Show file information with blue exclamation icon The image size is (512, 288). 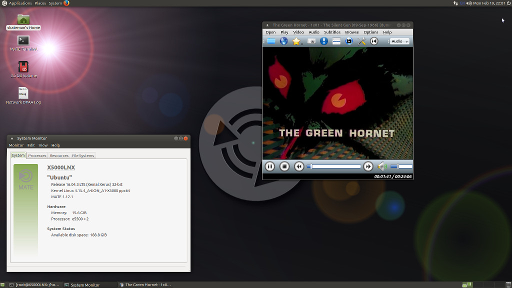pyautogui.click(x=324, y=41)
